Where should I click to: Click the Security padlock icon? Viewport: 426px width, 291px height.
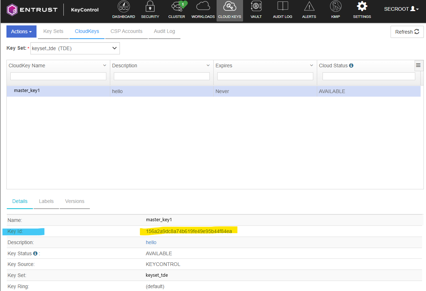click(x=150, y=6)
